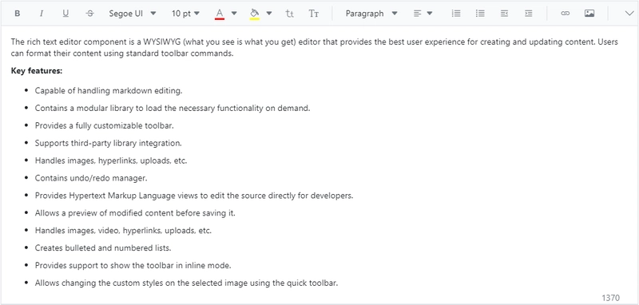Image resolution: width=639 pixels, height=305 pixels.
Task: Open background color picker arrow
Action: pyautogui.click(x=269, y=14)
